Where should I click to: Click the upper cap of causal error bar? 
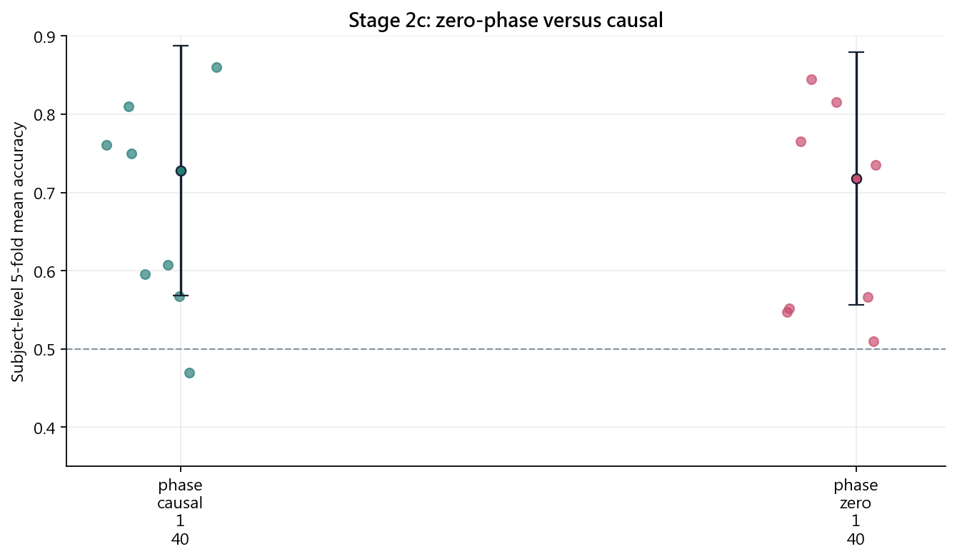tap(181, 46)
